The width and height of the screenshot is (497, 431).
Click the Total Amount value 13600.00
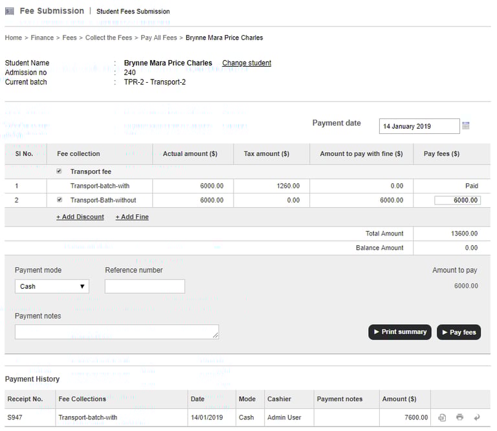[464, 234]
